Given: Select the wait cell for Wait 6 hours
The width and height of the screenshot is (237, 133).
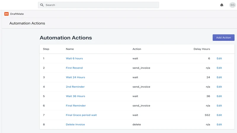Looking at the screenshot, I should [x=135, y=58].
